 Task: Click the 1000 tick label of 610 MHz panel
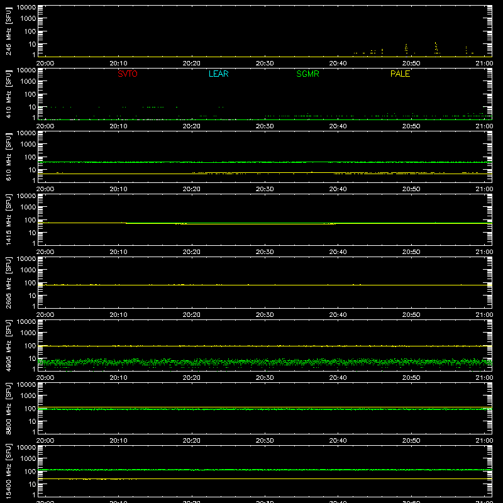28,145
